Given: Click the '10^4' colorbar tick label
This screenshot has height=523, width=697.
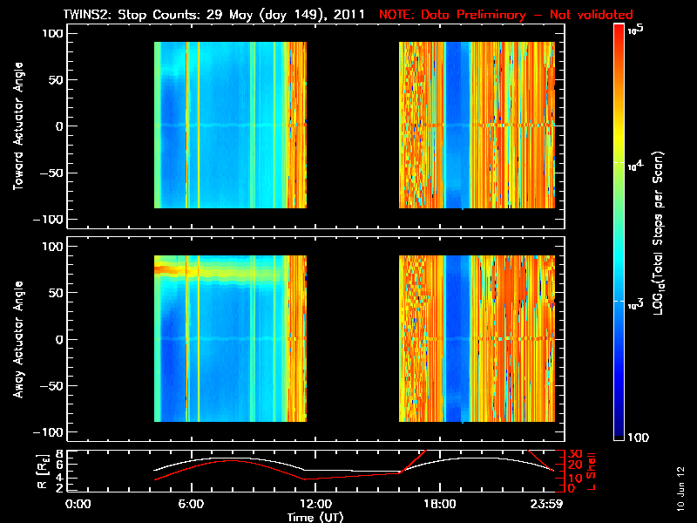Looking at the screenshot, I should (x=635, y=166).
